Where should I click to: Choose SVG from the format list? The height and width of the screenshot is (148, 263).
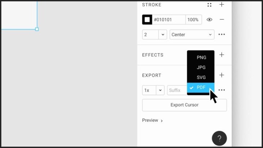[201, 77]
